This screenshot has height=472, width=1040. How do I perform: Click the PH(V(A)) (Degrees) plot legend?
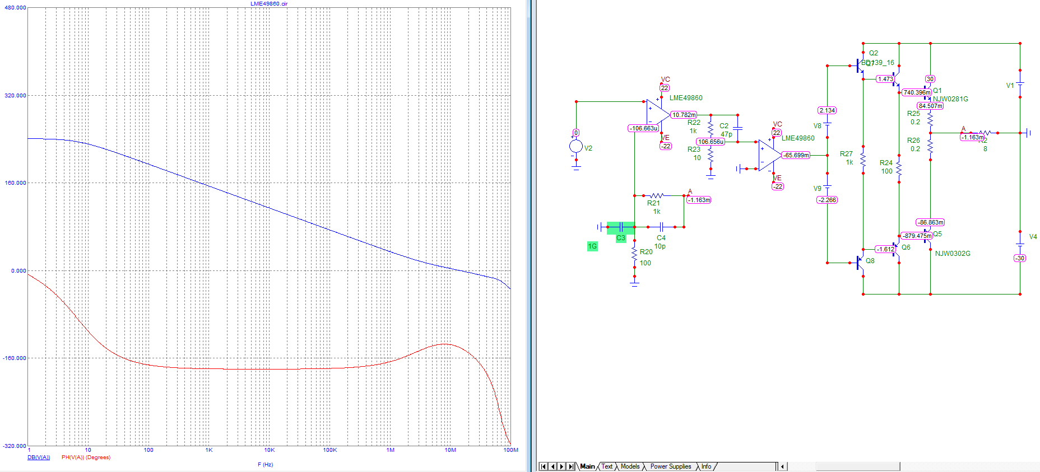click(86, 457)
